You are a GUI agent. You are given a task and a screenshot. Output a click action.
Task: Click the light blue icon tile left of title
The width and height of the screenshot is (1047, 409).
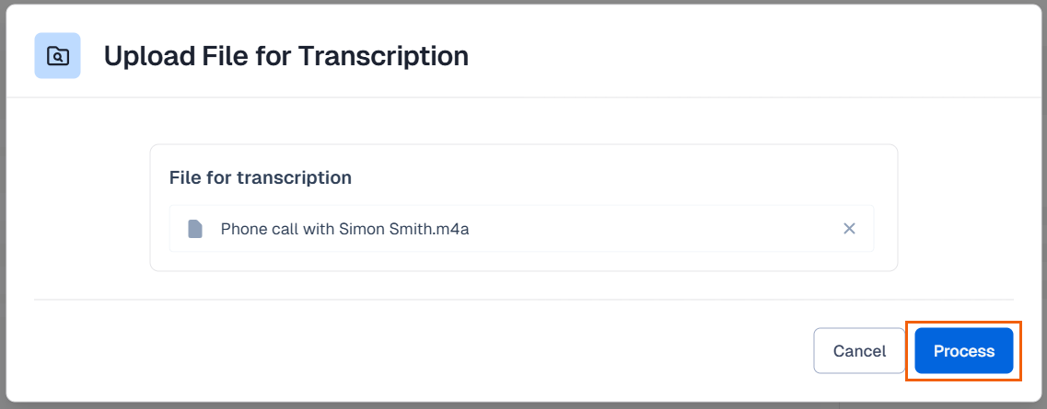[x=57, y=56]
